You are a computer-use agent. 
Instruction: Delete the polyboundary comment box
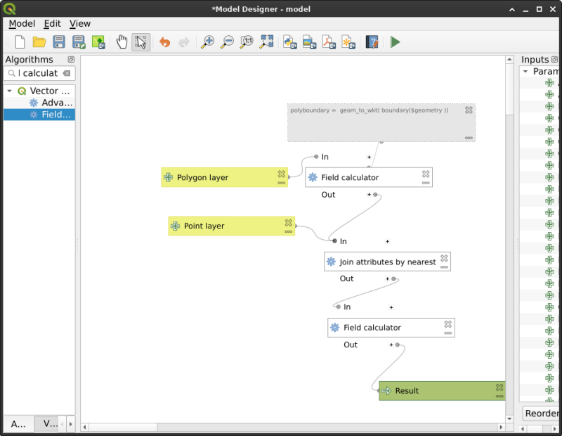point(469,110)
